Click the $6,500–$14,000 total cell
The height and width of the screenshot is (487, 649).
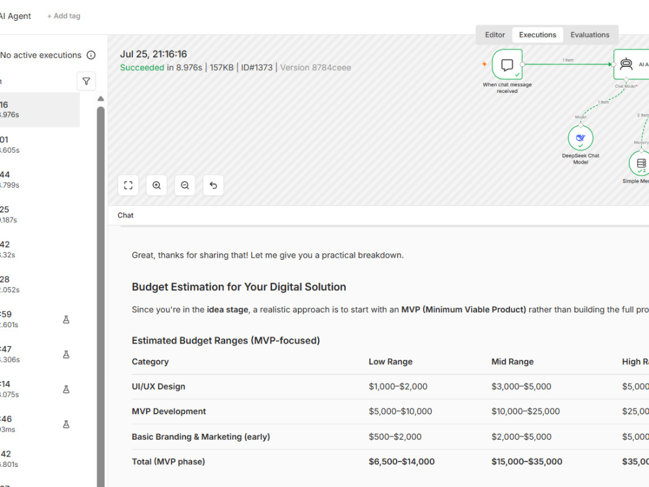(402, 461)
